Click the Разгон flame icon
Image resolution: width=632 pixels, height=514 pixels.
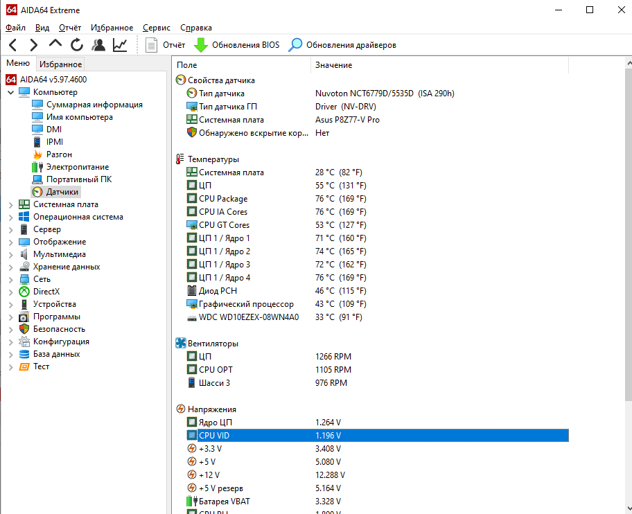click(37, 154)
